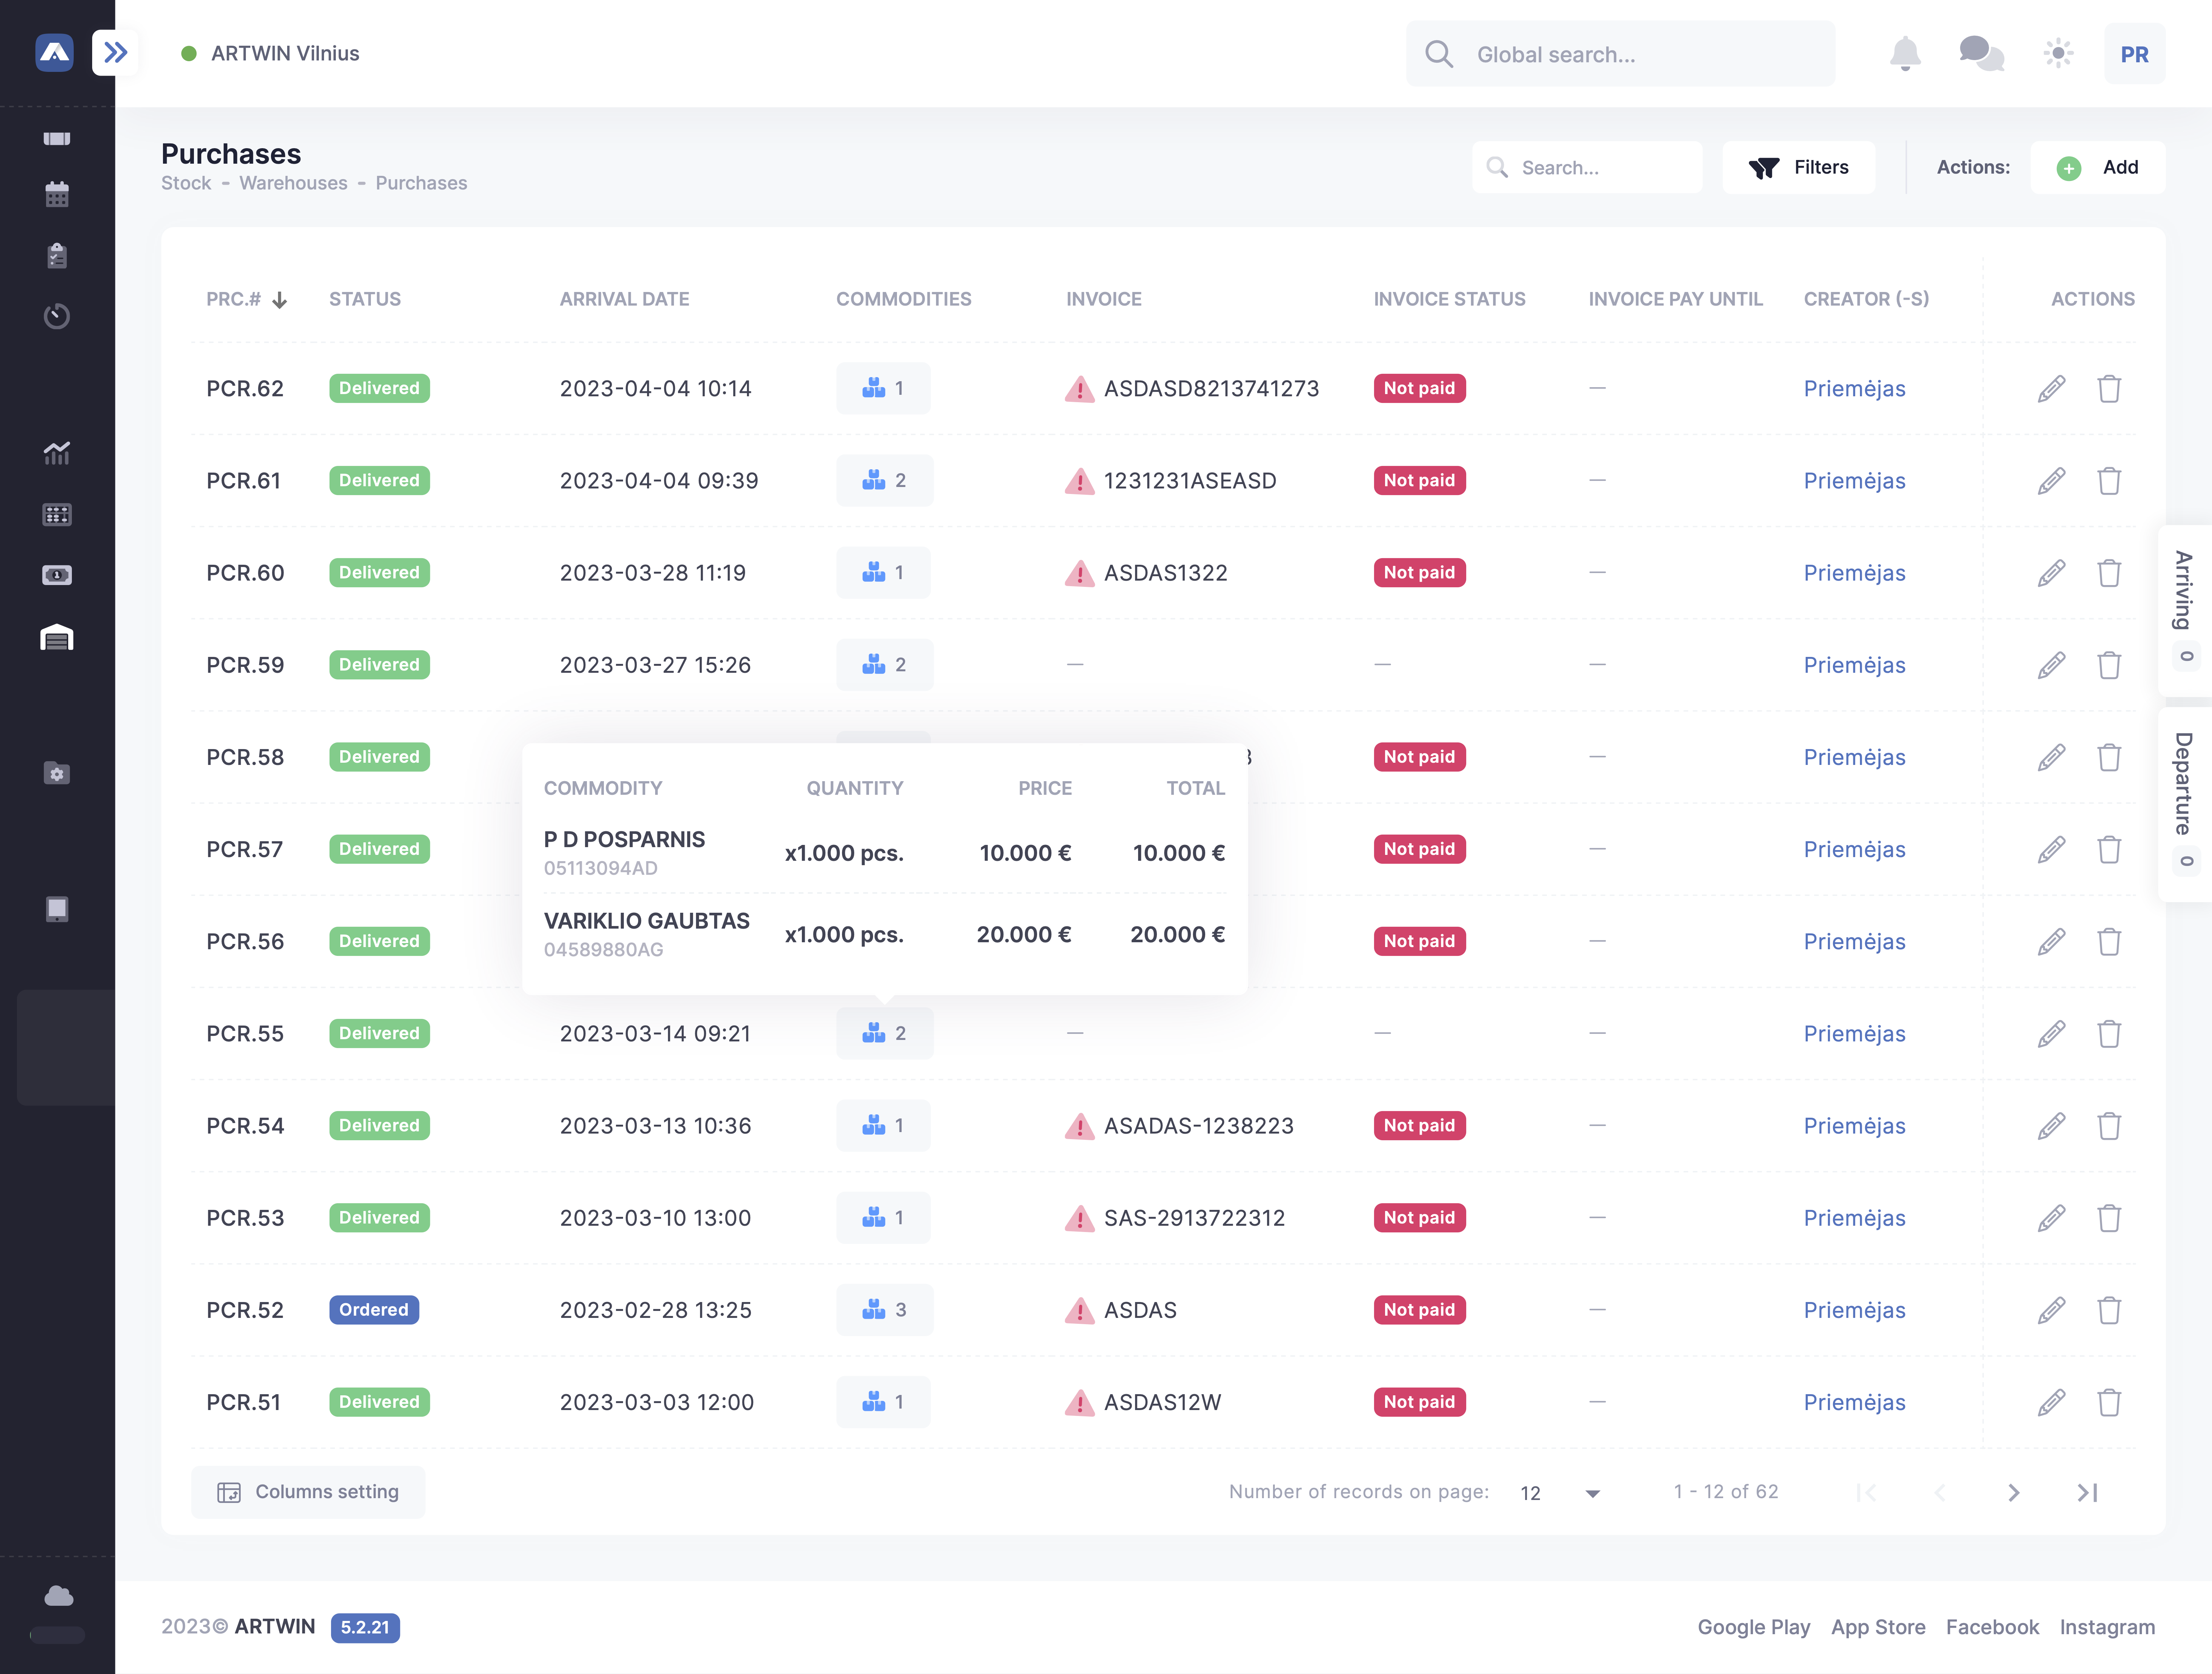Viewport: 2212px width, 1674px height.
Task: Delete purchase PCR.54 trash icon
Action: [2109, 1125]
